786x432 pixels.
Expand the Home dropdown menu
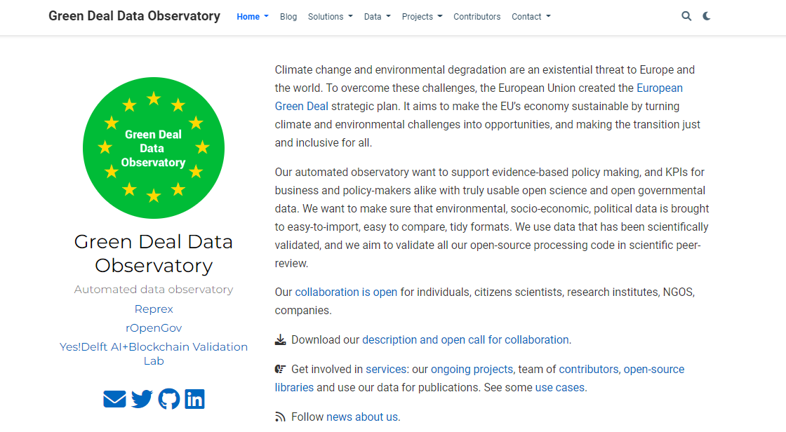[252, 17]
